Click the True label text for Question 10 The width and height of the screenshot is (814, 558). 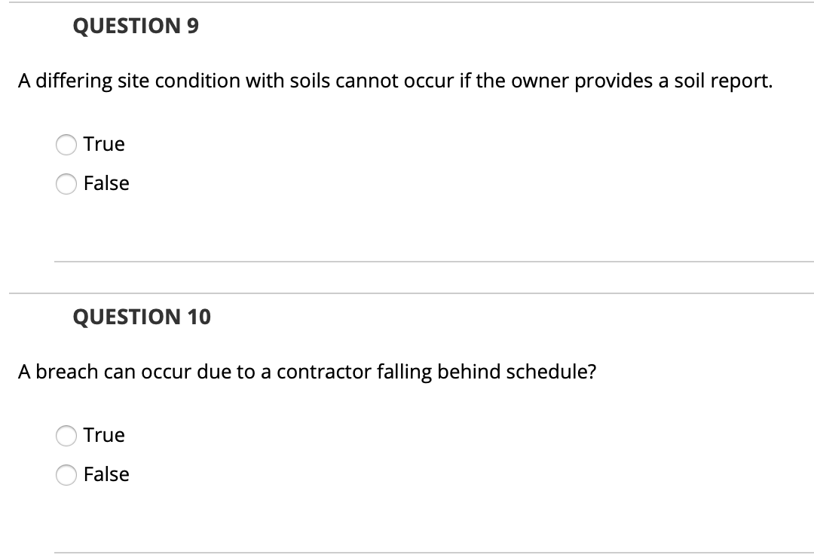coord(103,436)
